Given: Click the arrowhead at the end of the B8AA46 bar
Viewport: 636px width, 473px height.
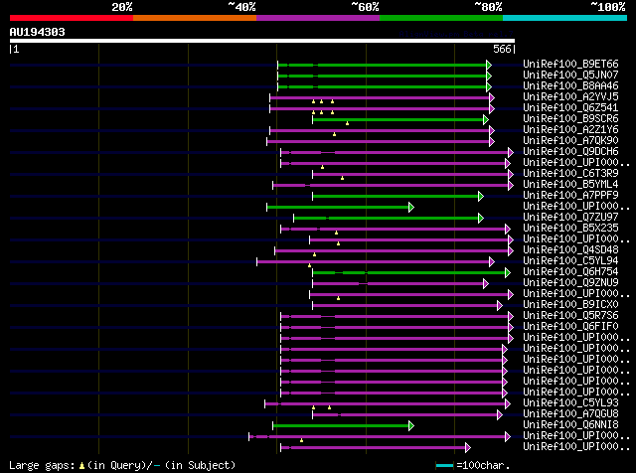Looking at the screenshot, I should [489, 86].
